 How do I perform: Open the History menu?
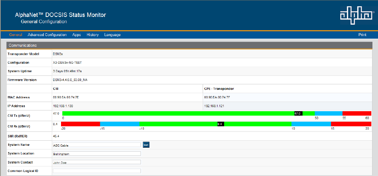coord(92,35)
